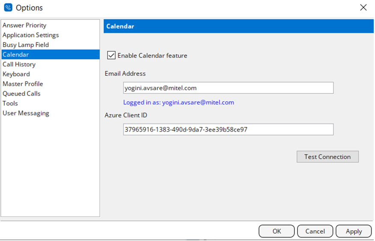Viewport: 375px width, 241px height.
Task: Open Answer Priority settings
Action: 24,25
